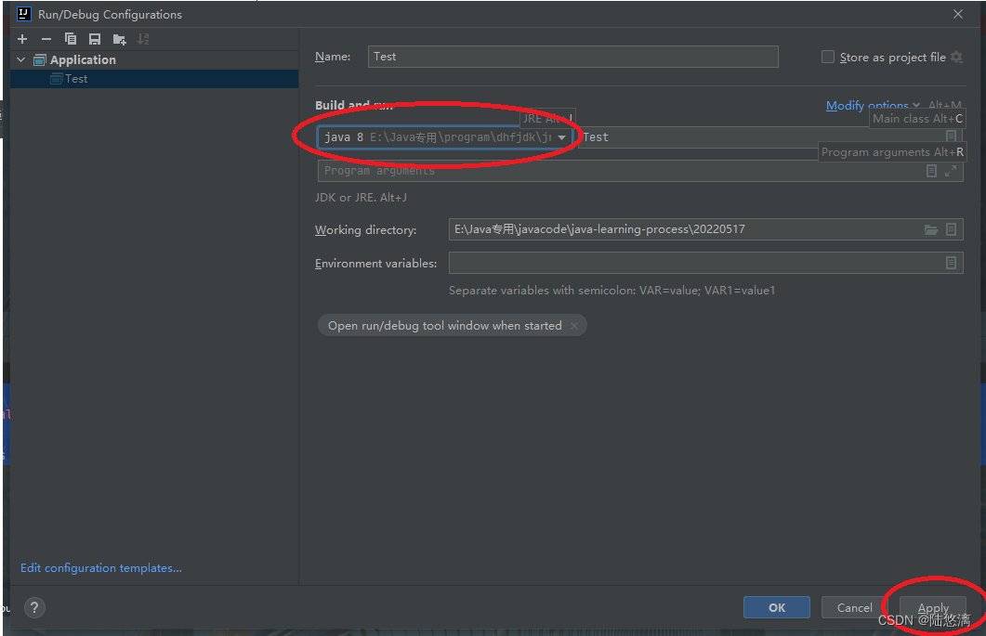Viewport: 986px width, 636px height.
Task: Click the IntelliJ icon in title bar
Action: [24, 14]
